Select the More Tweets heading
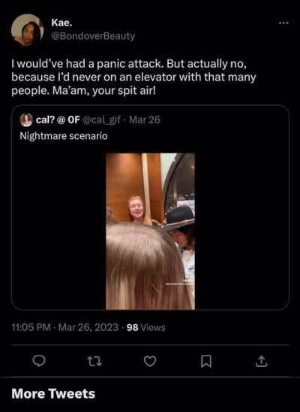300x412 pixels. tap(53, 394)
